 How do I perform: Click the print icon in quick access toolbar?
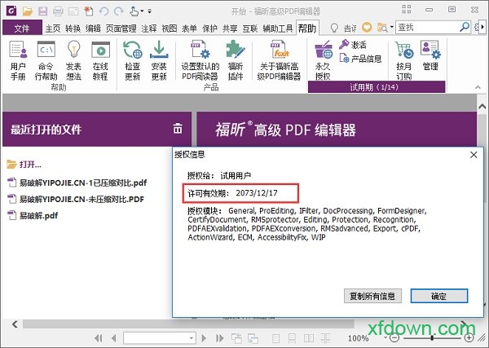click(58, 11)
